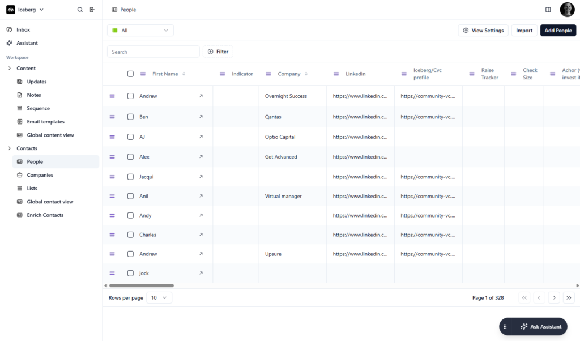Open the All view dropdown

click(x=140, y=31)
